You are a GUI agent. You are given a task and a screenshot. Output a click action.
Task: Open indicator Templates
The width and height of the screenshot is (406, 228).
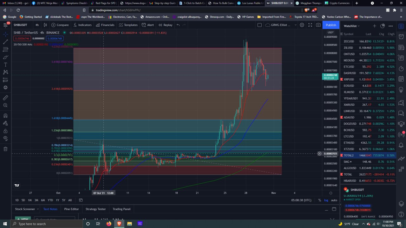(128, 25)
